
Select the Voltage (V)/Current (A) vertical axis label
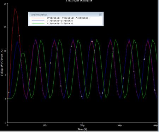coord(2,63)
